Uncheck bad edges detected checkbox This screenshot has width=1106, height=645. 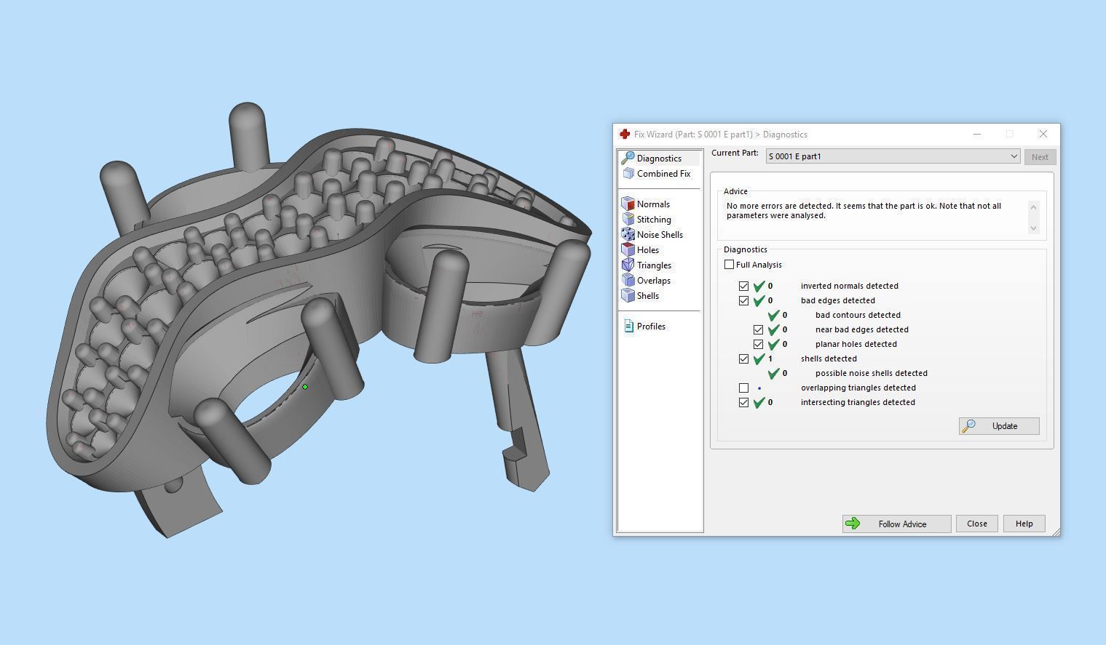point(743,300)
